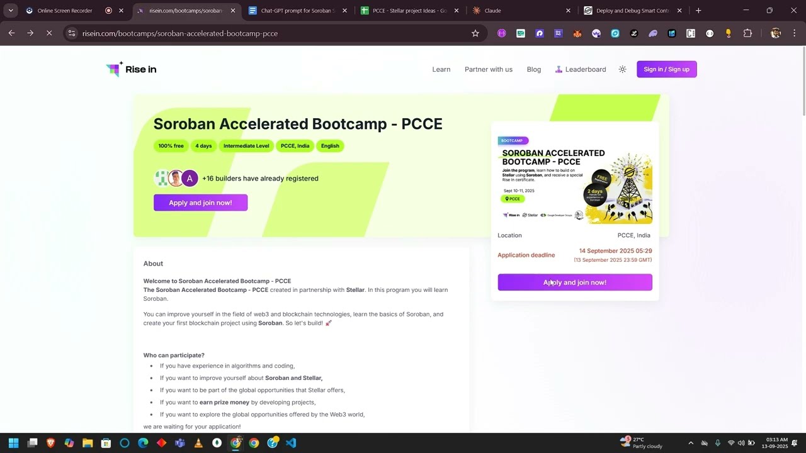
Task: Open the tab search dropdown
Action: pyautogui.click(x=11, y=11)
